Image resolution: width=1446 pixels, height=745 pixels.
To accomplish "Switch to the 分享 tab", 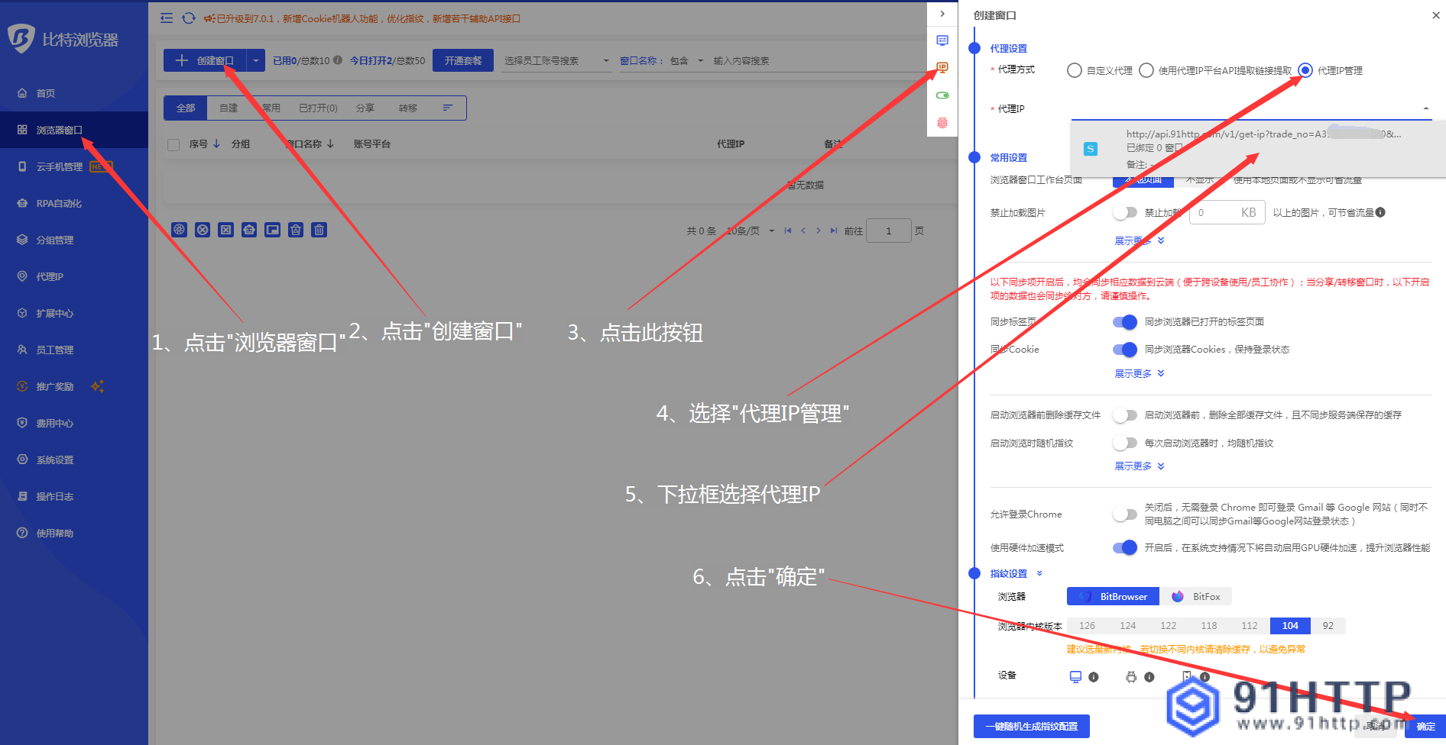I will point(365,108).
